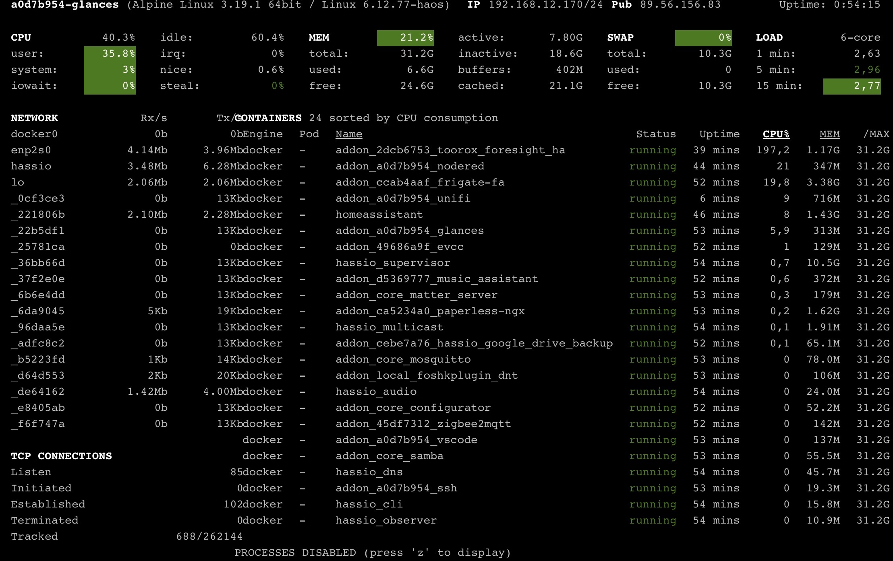Click the enp2s0 network interface
This screenshot has height=561, width=893.
coord(31,150)
